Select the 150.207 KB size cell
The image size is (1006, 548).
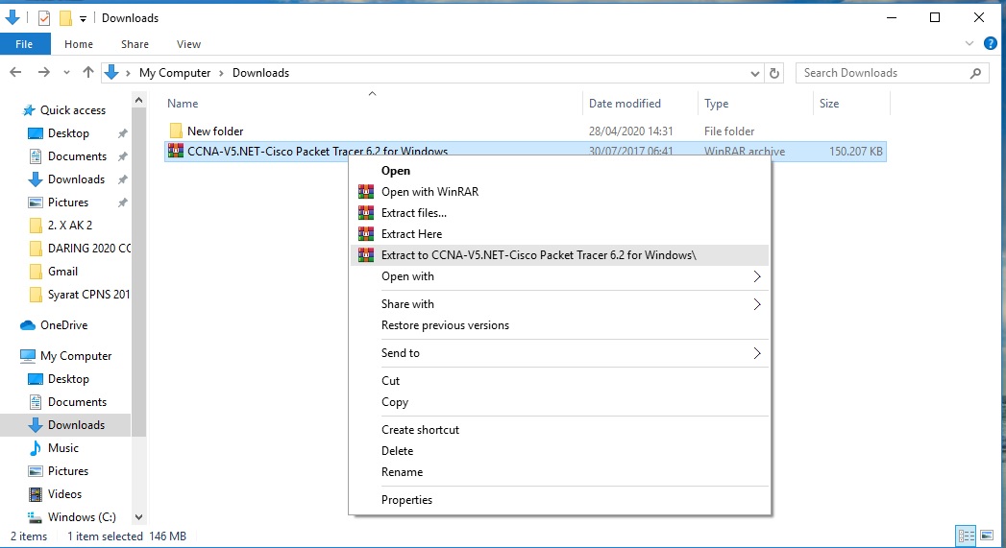click(856, 152)
